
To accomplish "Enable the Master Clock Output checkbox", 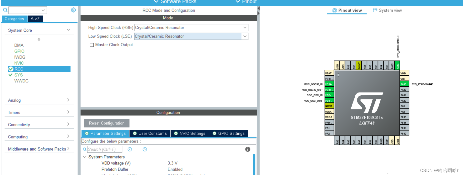I will point(92,45).
